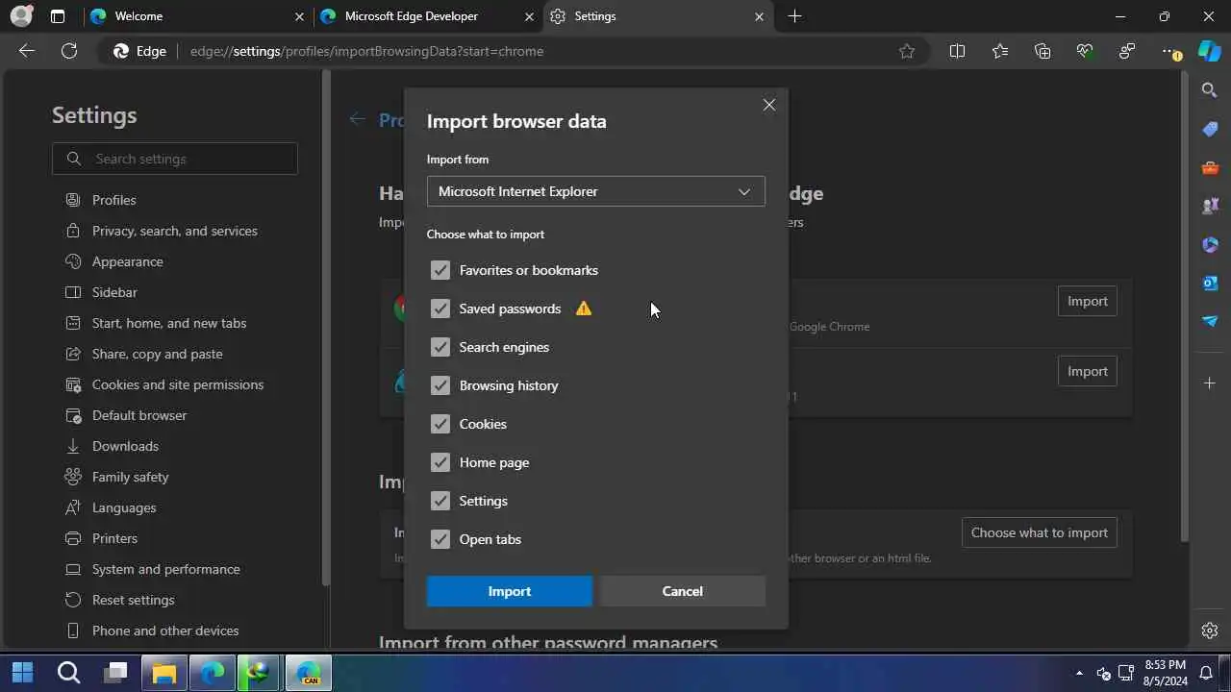Screen dimensions: 1231x692
Task: Open the Windows Start menu
Action: pyautogui.click(x=22, y=672)
